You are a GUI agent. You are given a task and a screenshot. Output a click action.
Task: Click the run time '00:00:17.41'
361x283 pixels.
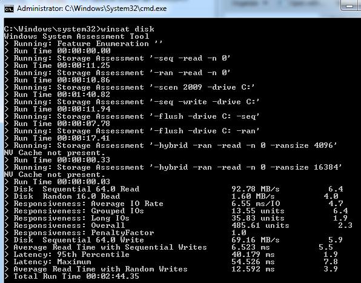click(84, 138)
